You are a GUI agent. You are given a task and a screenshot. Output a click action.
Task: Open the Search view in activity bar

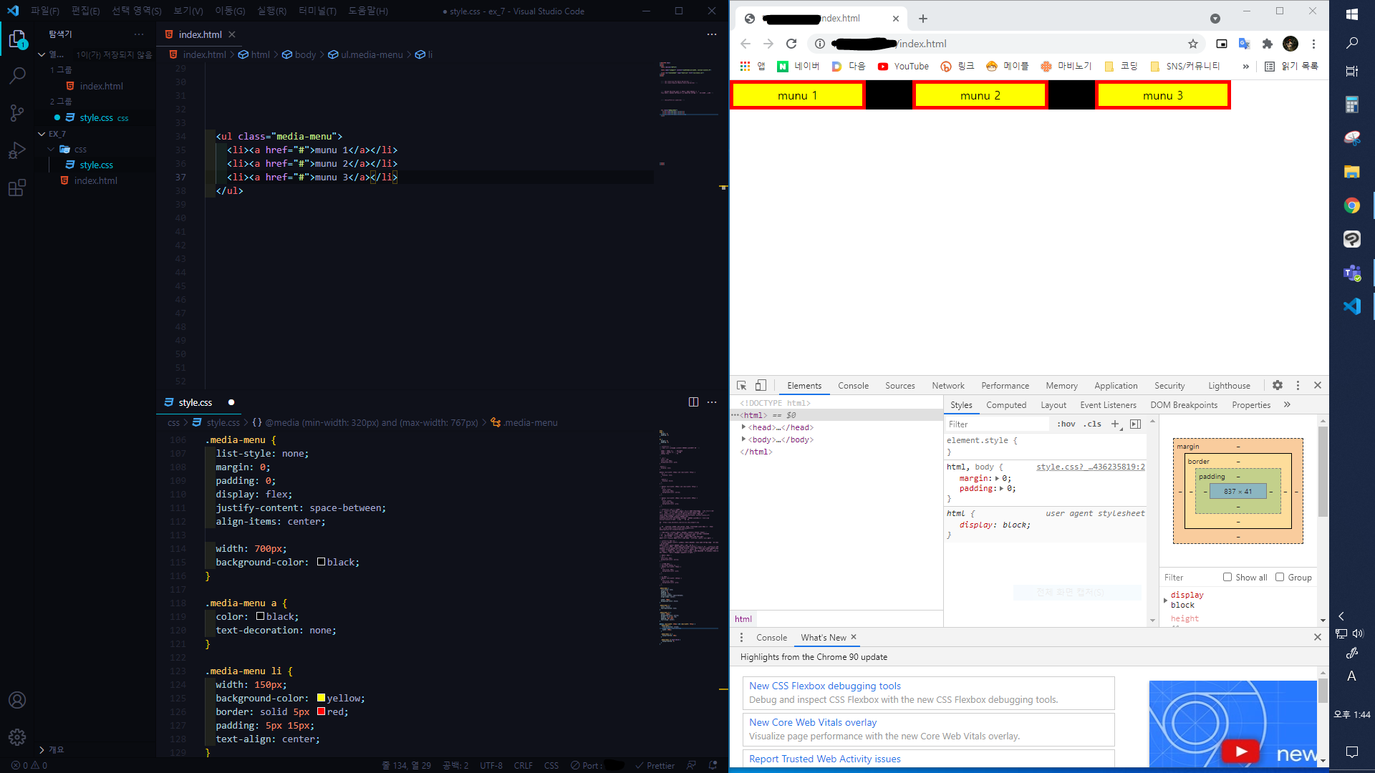[17, 75]
